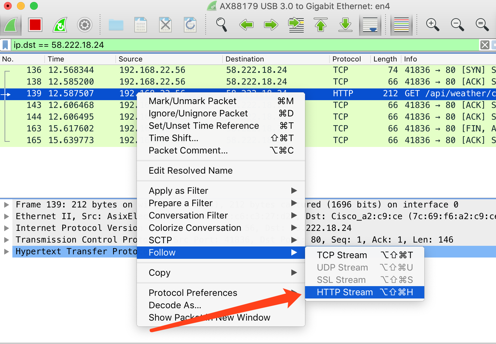Screen dimensions: 496x344
Task: Jump to the last packet
Action: tap(345, 25)
